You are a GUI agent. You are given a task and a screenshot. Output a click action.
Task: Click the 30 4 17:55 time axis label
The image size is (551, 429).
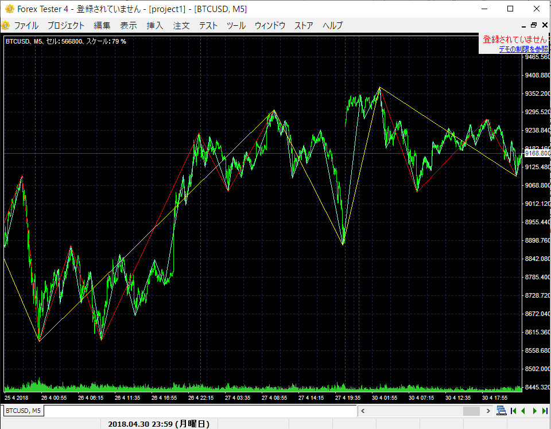click(495, 398)
